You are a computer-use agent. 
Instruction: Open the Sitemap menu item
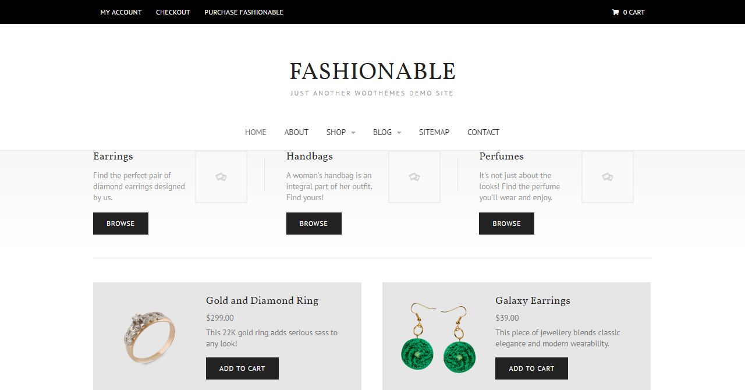click(x=434, y=132)
